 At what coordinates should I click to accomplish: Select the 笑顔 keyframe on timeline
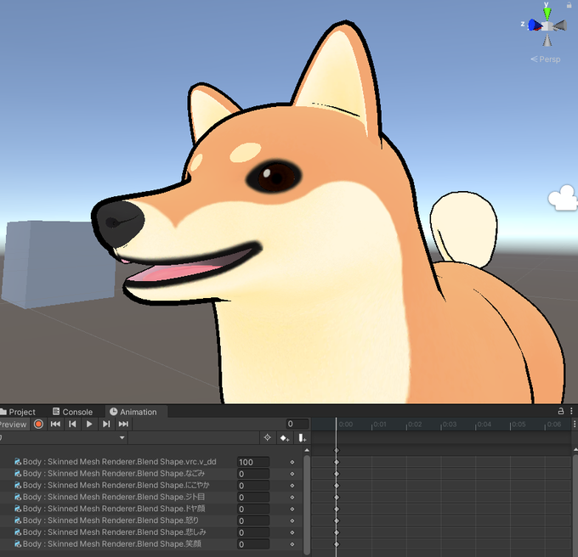click(337, 544)
